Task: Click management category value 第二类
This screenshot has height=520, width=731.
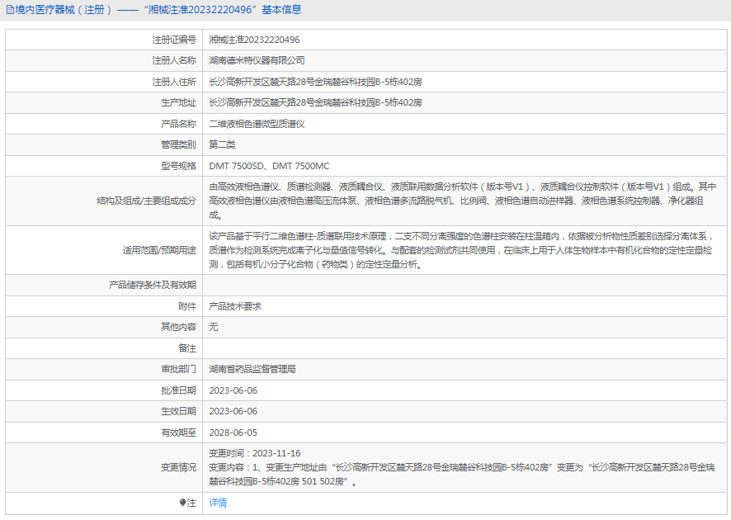Action: click(222, 144)
